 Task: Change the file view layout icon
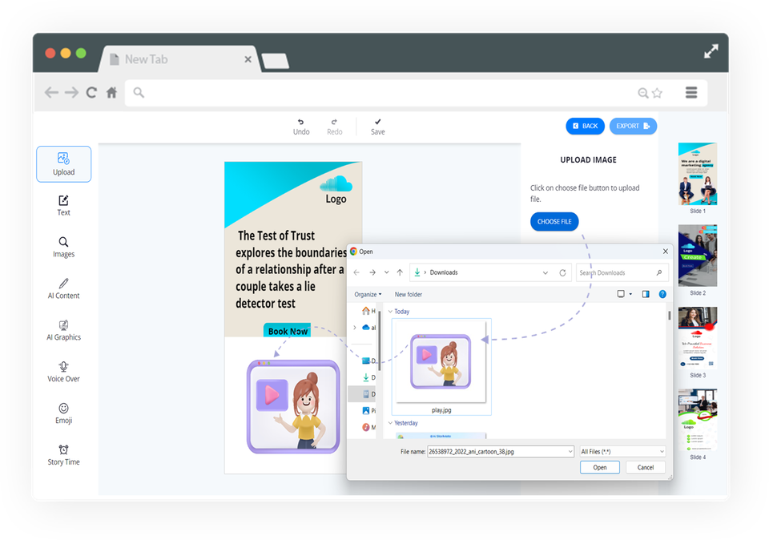click(x=621, y=294)
